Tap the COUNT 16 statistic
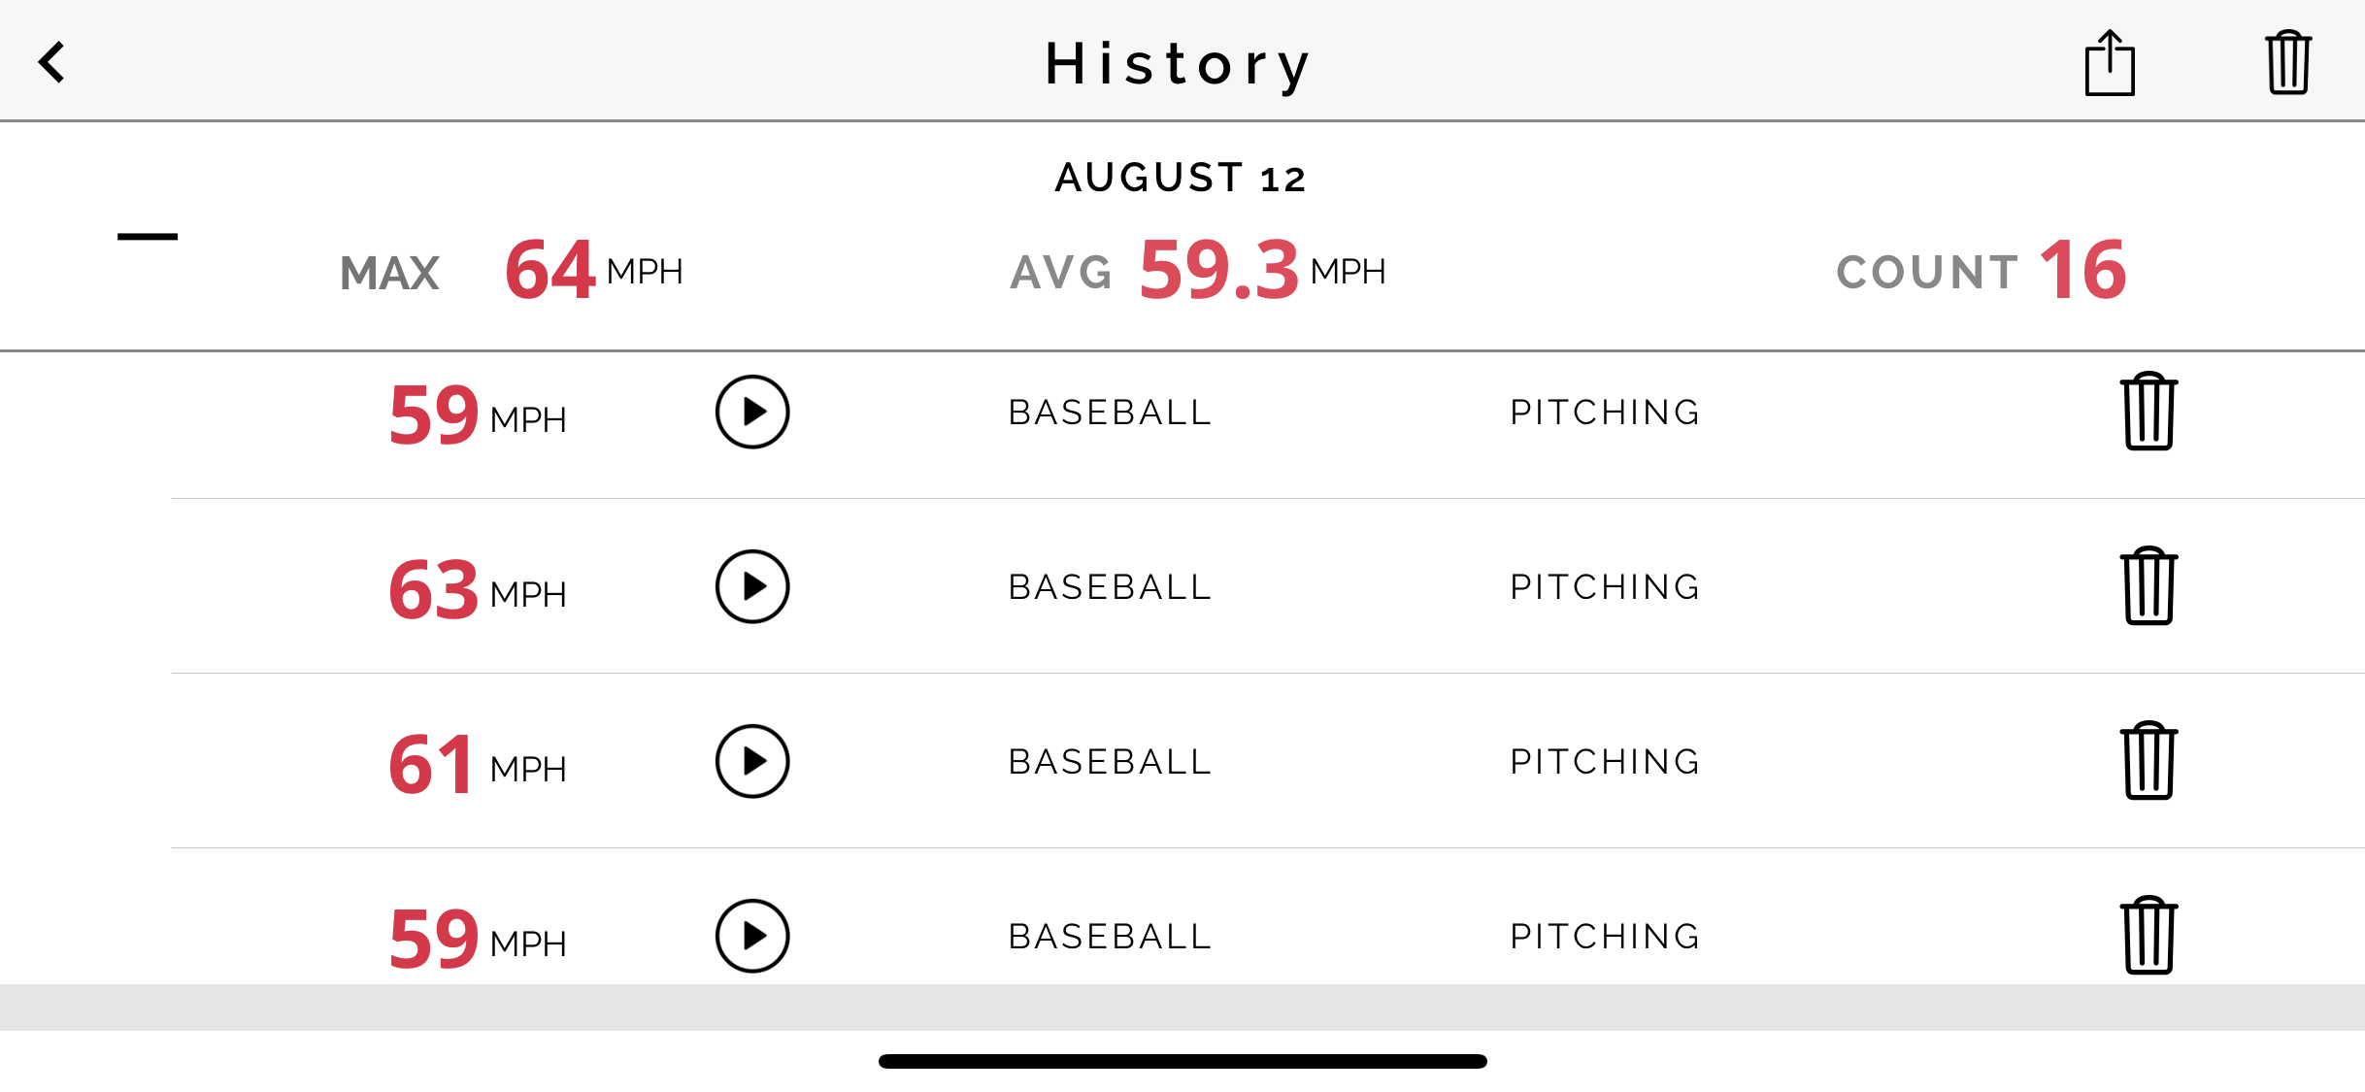Viewport: 2365px width, 1092px height. pos(1982,270)
